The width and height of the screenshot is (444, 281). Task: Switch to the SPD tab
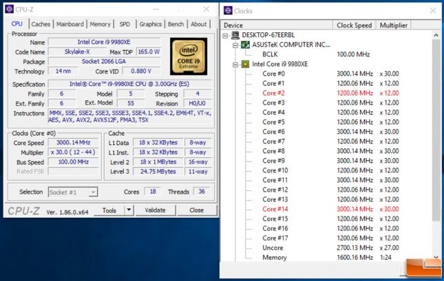click(125, 24)
